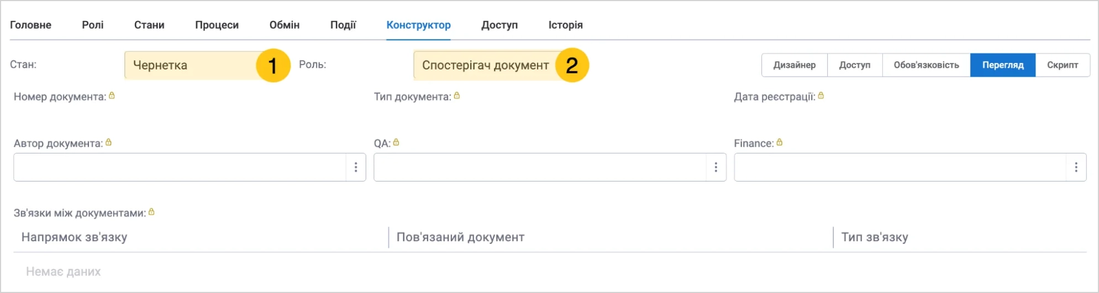Image resolution: width=1099 pixels, height=293 pixels.
Task: Switch view mode to Дизайнер
Action: (794, 65)
